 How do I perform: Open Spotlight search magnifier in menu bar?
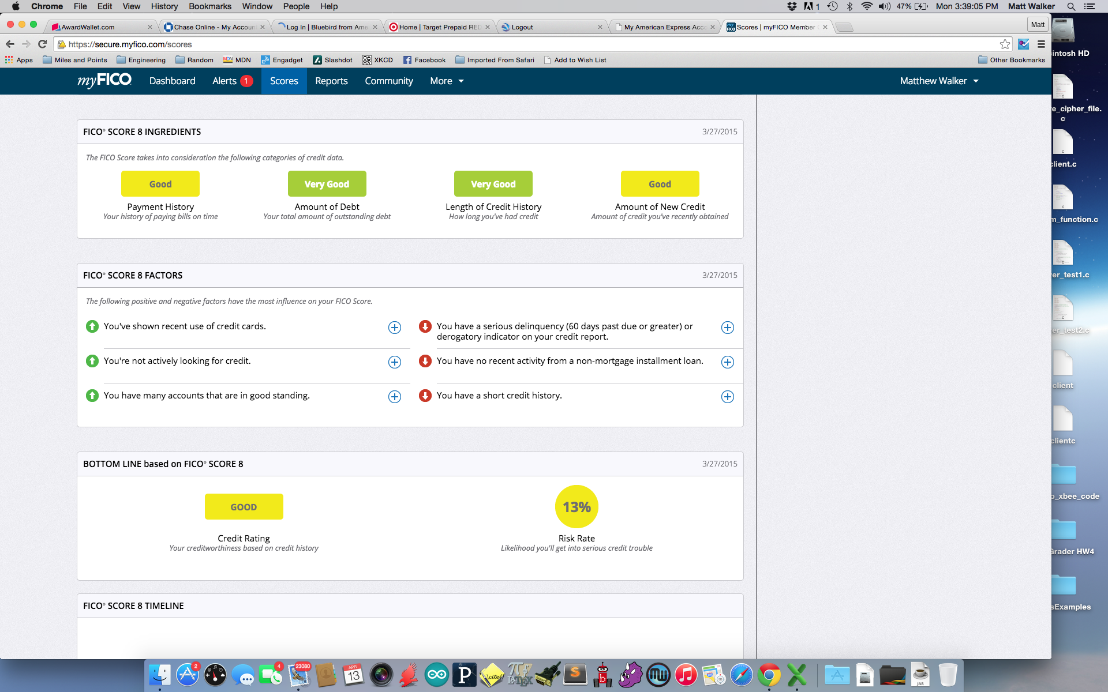coord(1071,6)
